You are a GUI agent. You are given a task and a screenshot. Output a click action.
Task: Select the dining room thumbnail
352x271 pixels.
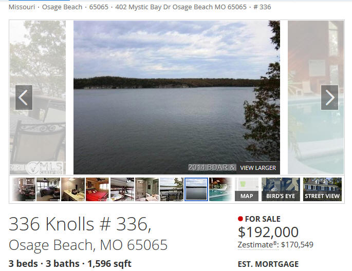click(24, 189)
